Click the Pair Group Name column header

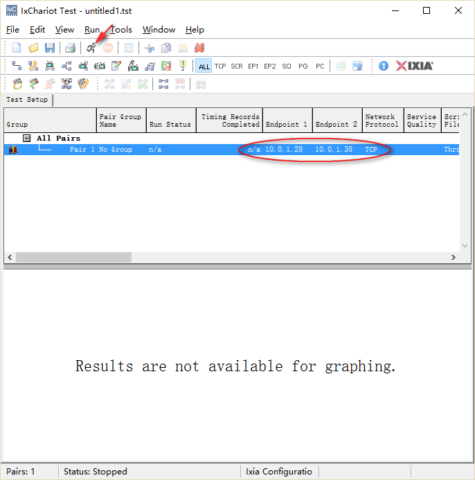[121, 120]
